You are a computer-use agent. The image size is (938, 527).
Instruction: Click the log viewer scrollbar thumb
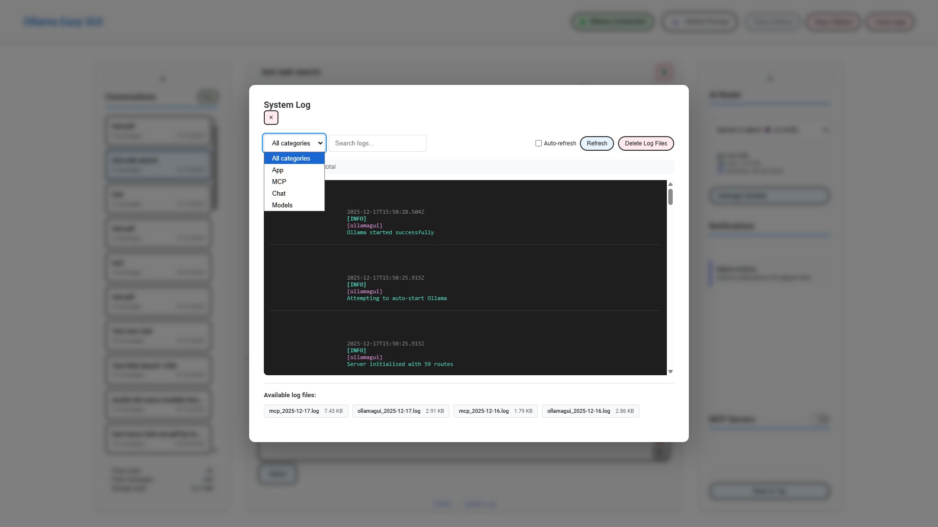(x=670, y=197)
